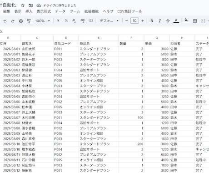Undo the last action
The width and height of the screenshot is (209, 173).
[5, 21]
